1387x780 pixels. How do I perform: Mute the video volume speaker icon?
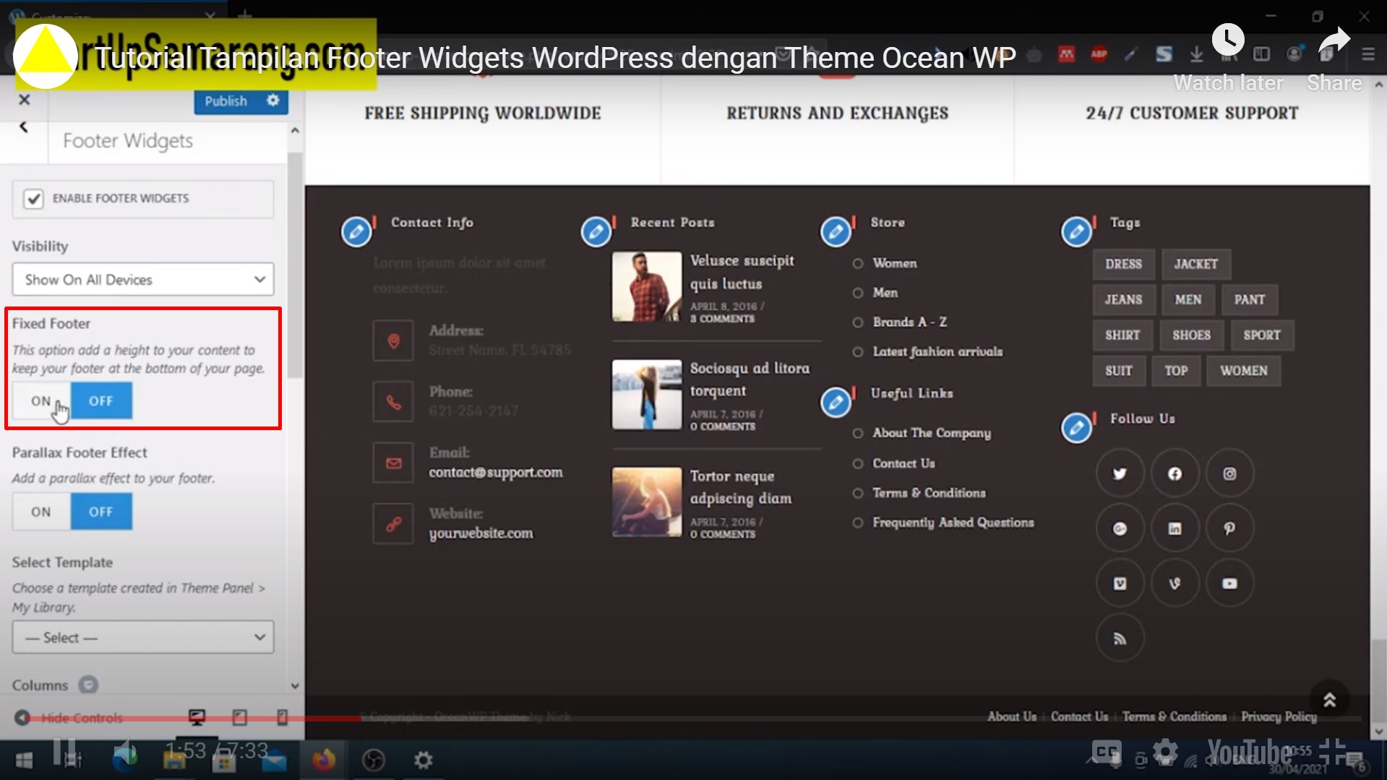click(x=124, y=753)
